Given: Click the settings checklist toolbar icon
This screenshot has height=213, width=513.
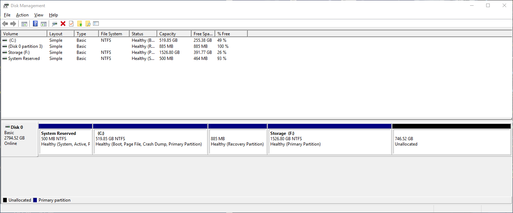Looking at the screenshot, I should click(96, 24).
